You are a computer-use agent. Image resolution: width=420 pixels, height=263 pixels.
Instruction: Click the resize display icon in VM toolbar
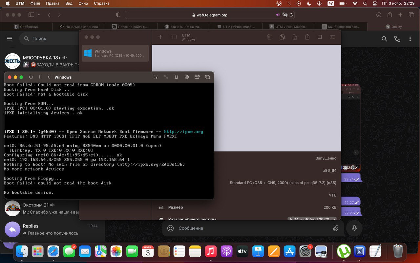click(166, 77)
